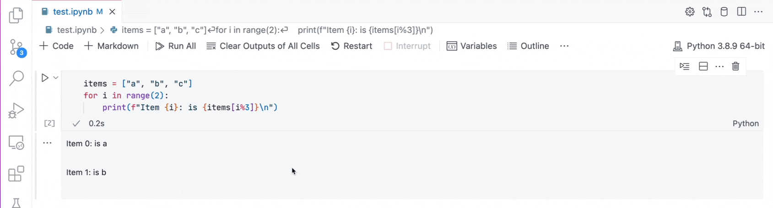Screen dimensions: 773x208
Task: Open cell output ellipsis menu
Action: tap(47, 143)
